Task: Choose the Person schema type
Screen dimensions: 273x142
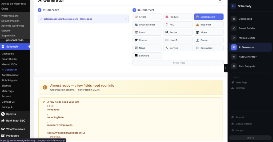Action: tap(209, 40)
